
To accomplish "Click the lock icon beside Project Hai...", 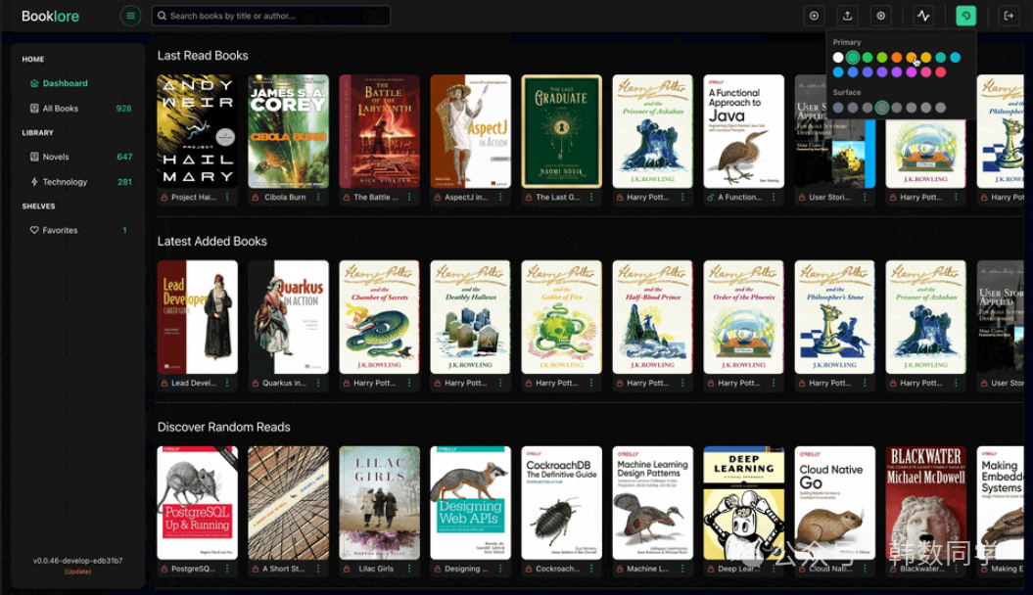I will click(x=164, y=197).
